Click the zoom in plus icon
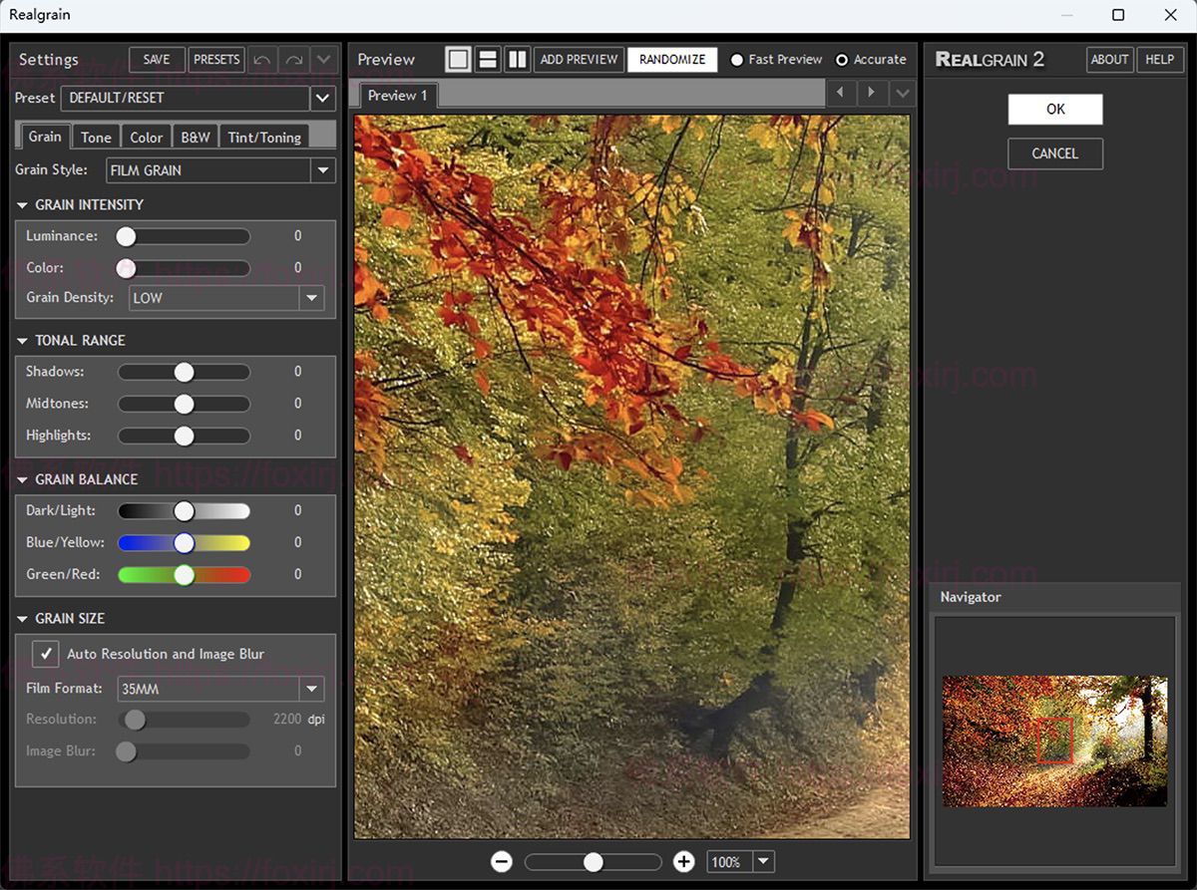The width and height of the screenshot is (1197, 890). 683,862
